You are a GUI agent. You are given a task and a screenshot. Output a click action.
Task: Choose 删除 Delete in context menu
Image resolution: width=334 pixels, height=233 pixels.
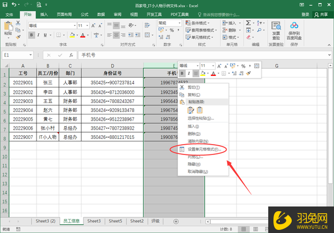(203, 134)
